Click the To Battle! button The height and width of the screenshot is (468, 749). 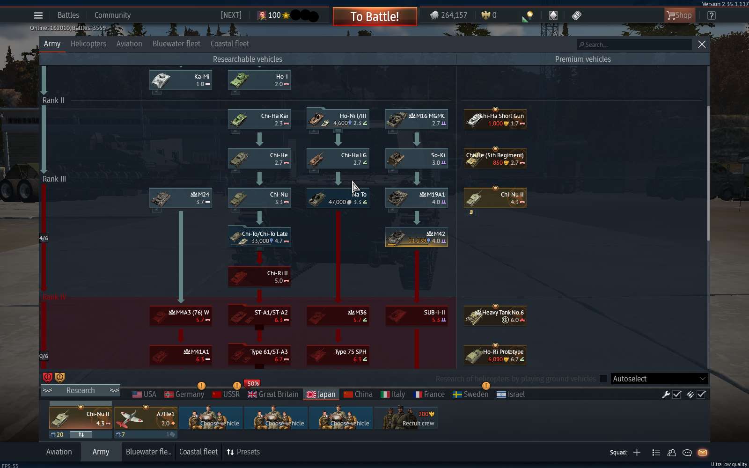point(375,17)
